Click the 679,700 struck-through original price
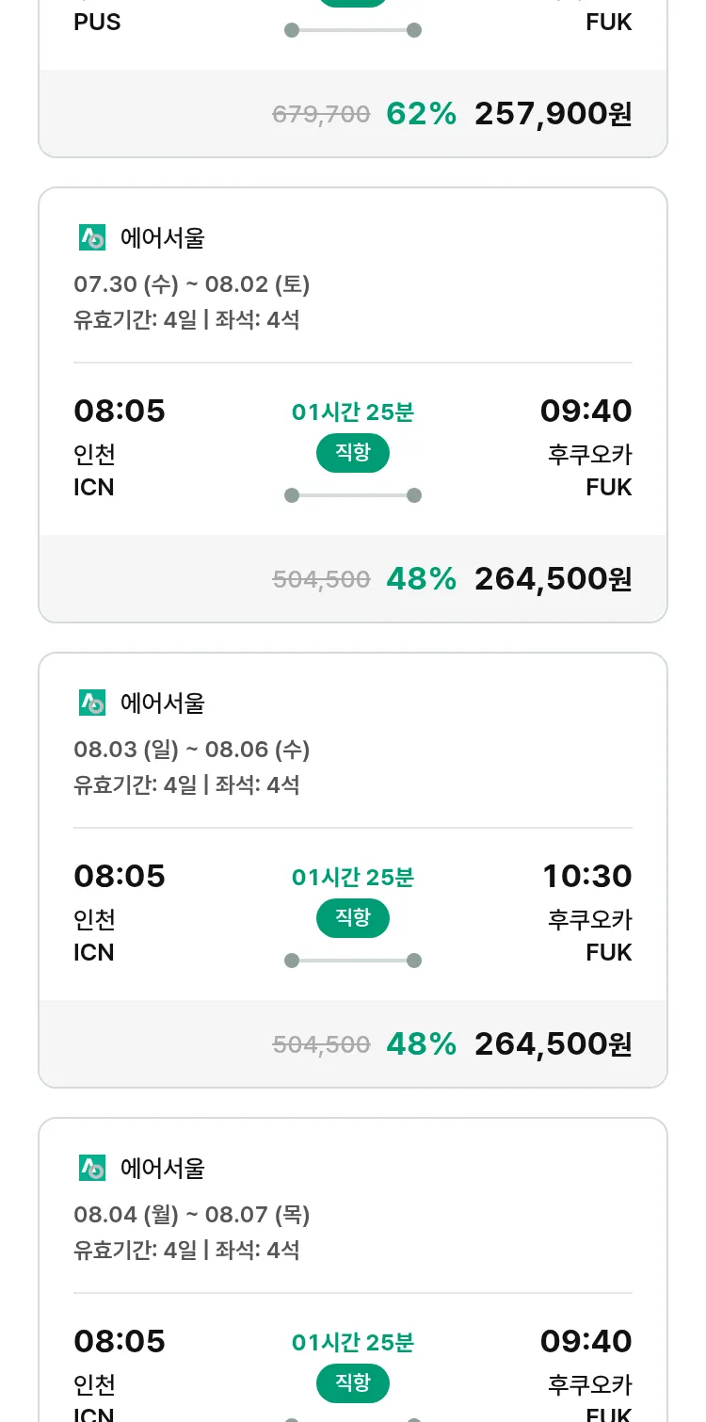Screen dimensions: 706x1422 [321, 115]
